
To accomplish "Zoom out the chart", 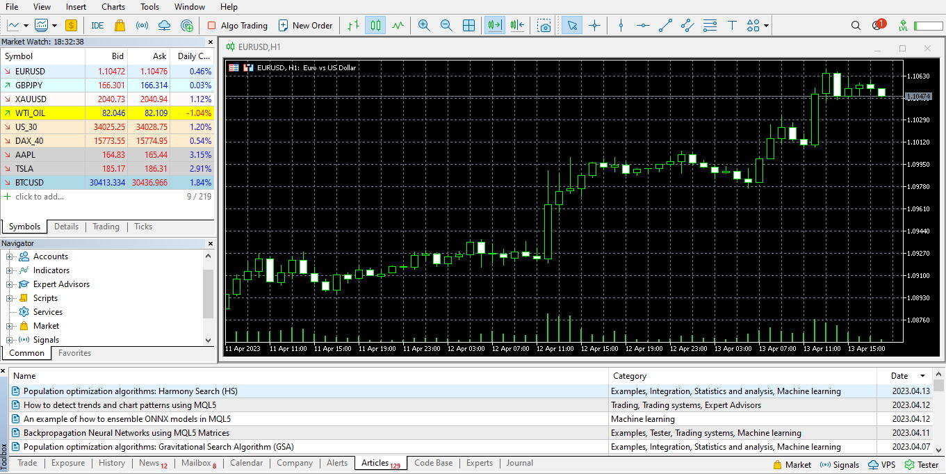I will 446,25.
